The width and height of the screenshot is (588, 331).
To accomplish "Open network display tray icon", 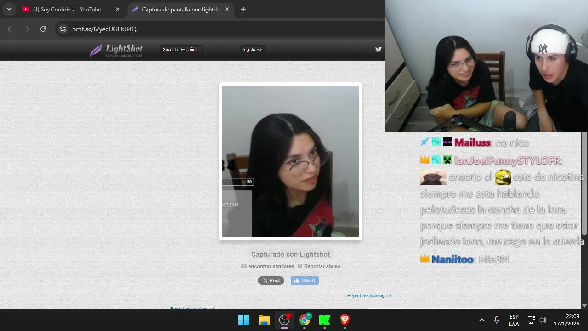I will [x=531, y=320].
